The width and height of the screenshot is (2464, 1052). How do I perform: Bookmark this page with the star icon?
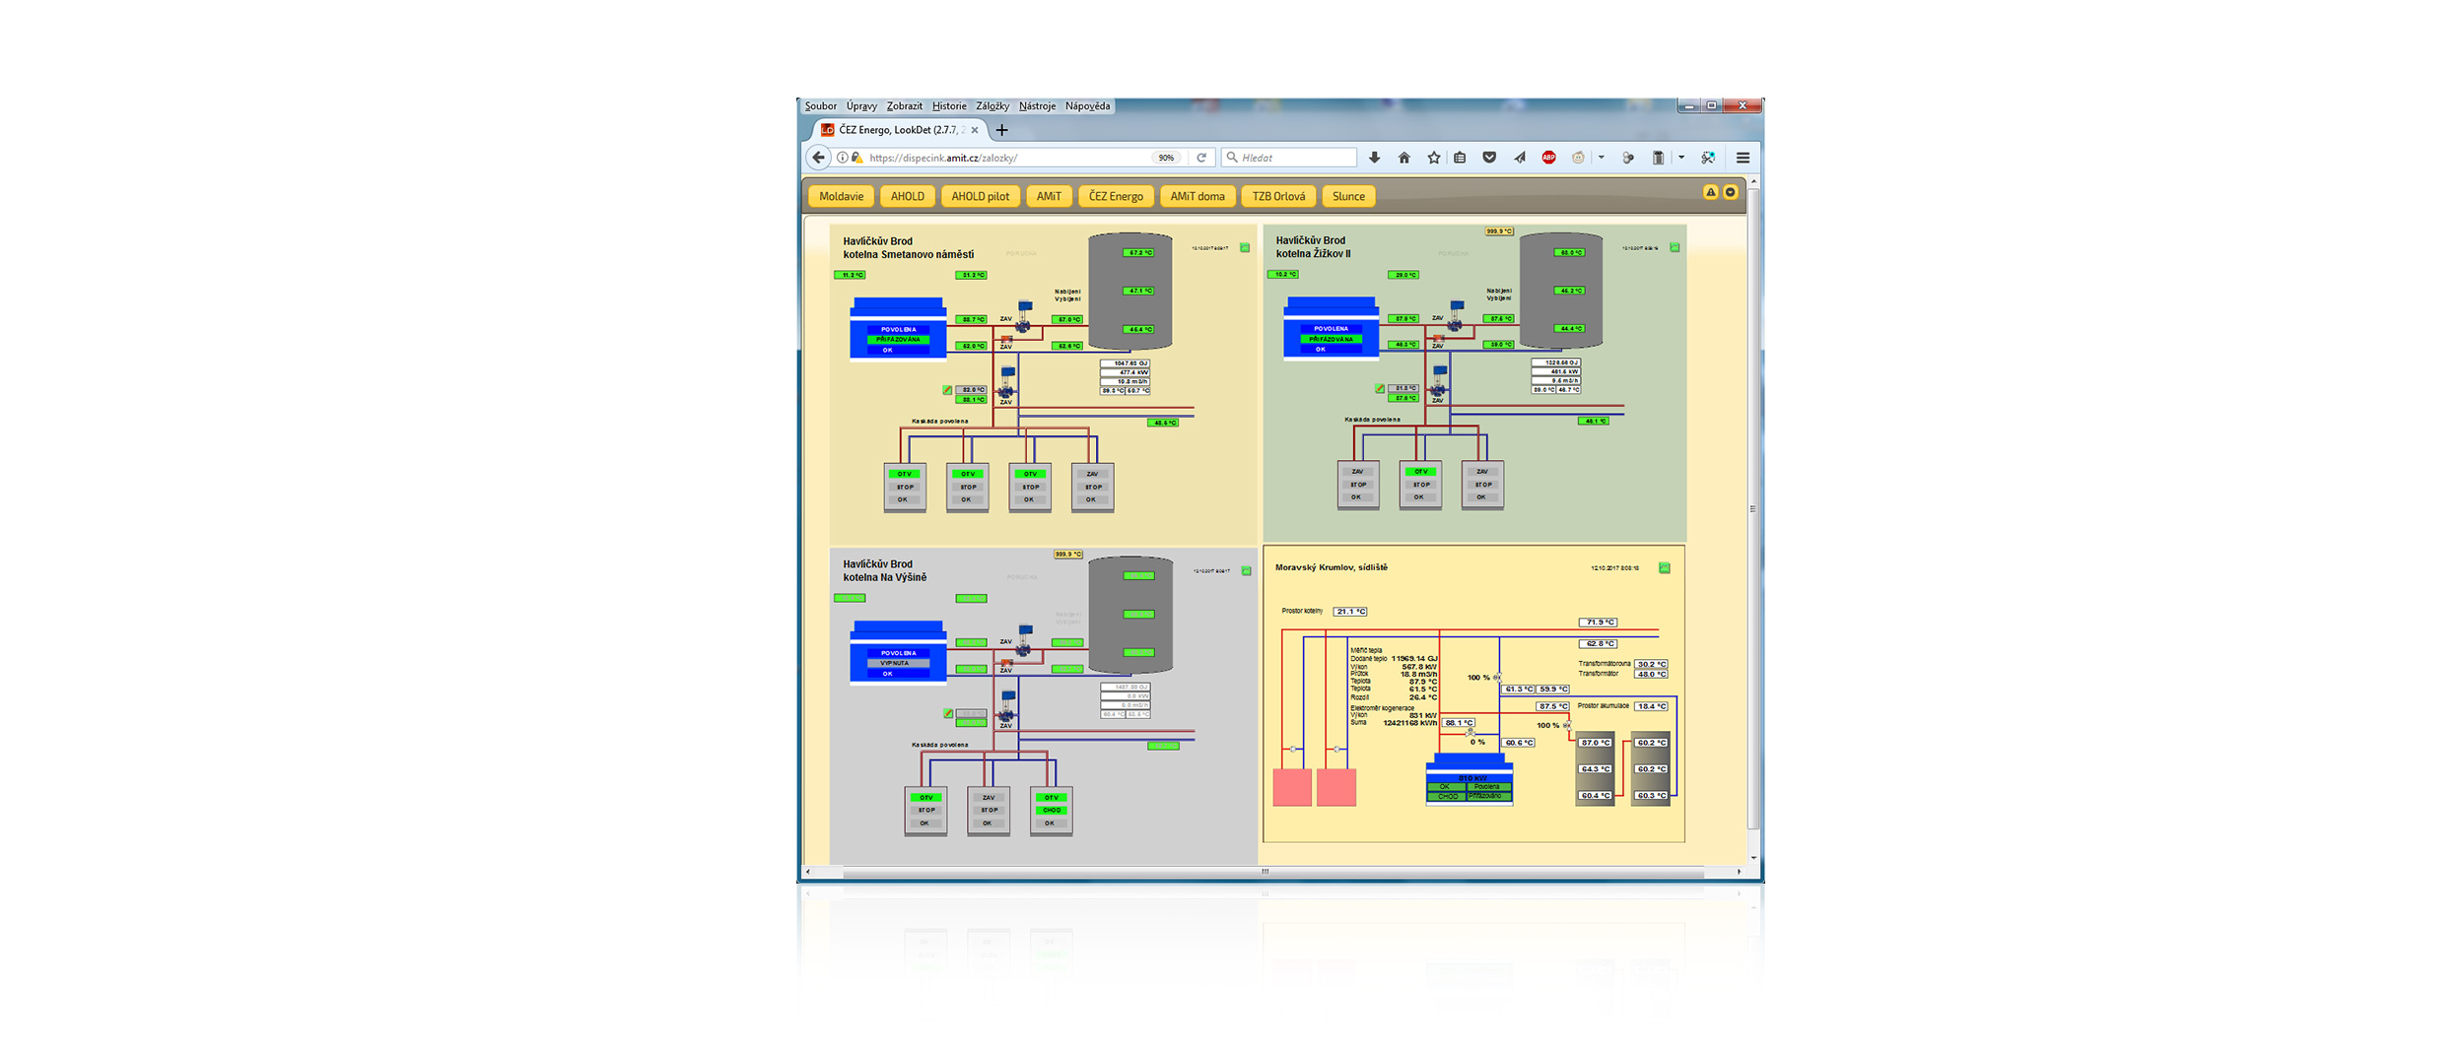1433,158
